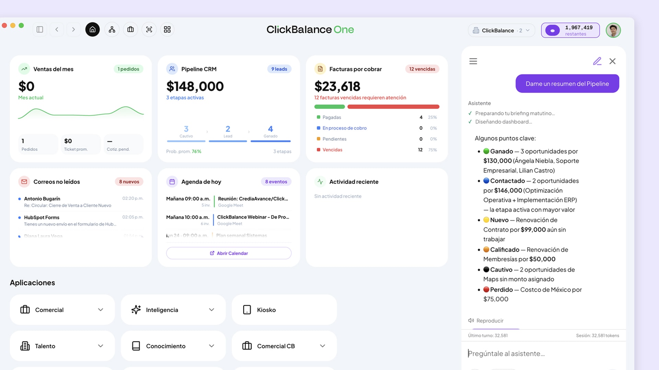Open the Kiosko application card
The height and width of the screenshot is (370, 659).
(285, 310)
